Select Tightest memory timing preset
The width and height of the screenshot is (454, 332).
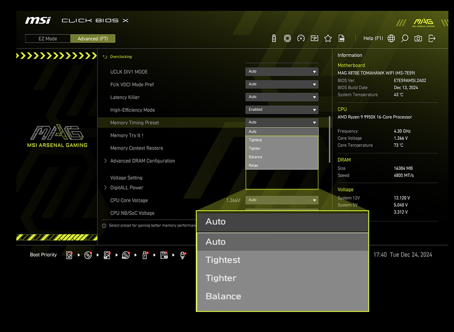pos(222,260)
